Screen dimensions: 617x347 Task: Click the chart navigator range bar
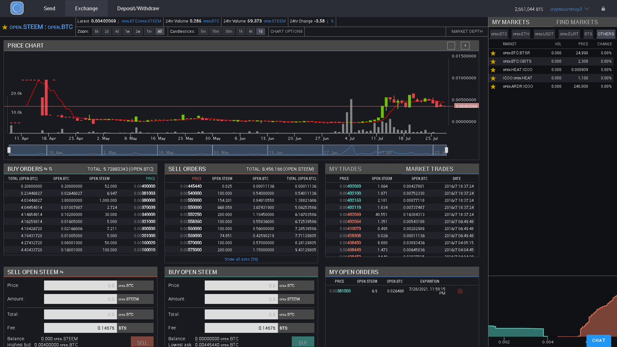[228, 150]
